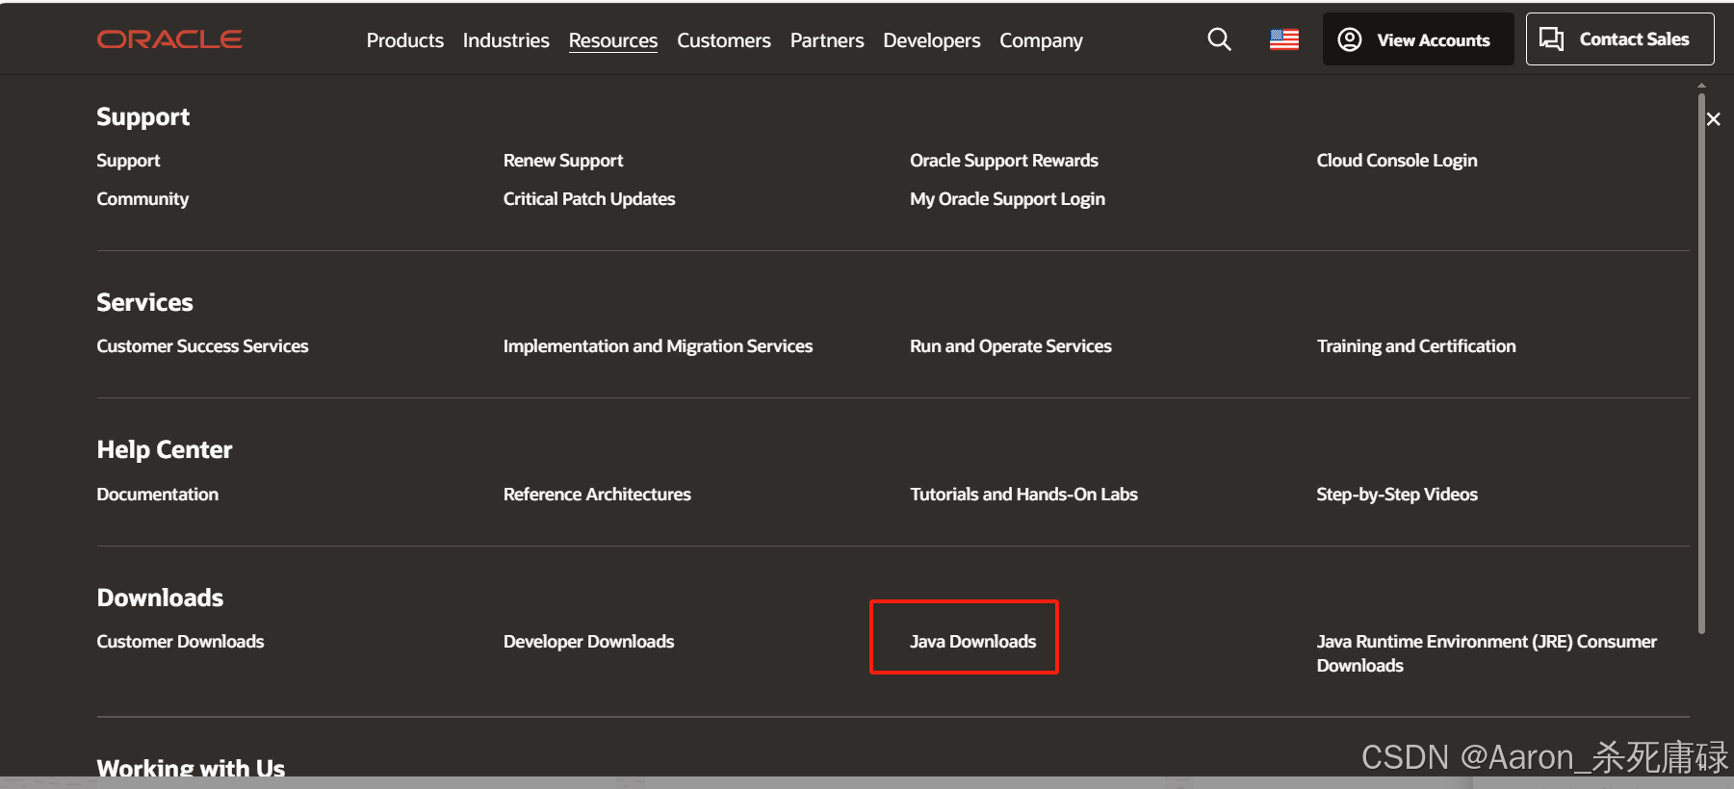The height and width of the screenshot is (789, 1734).
Task: Open Developer Downloads link
Action: pyautogui.click(x=588, y=642)
